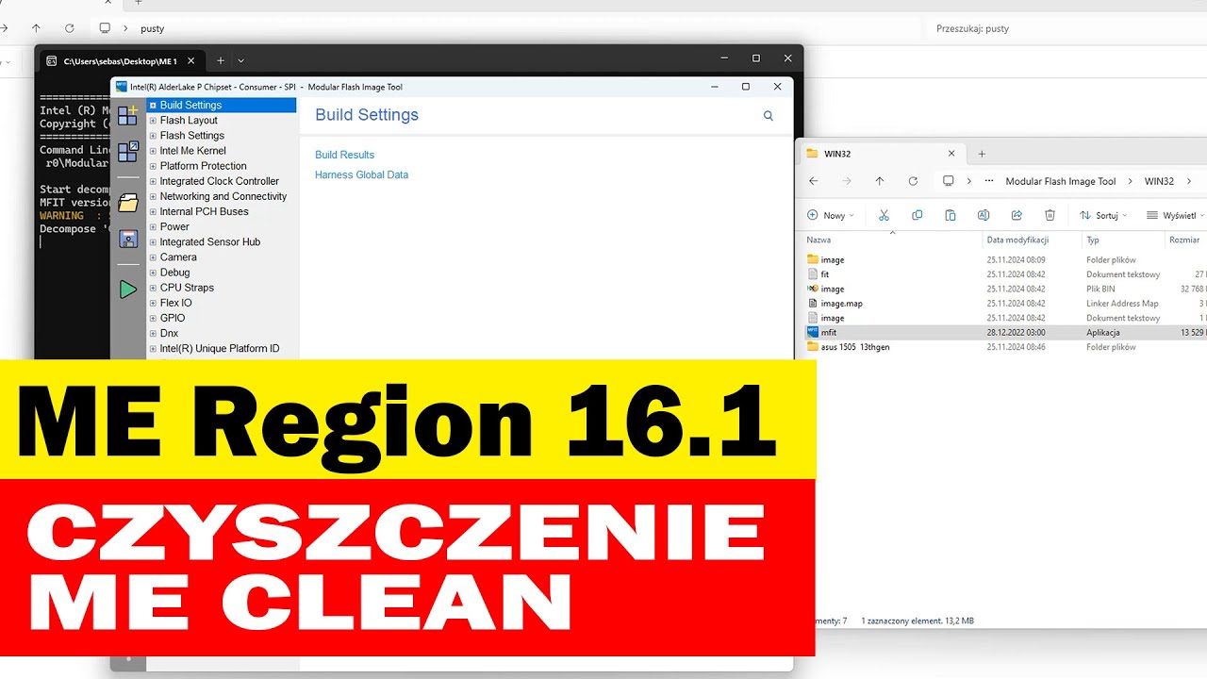Open the Build Results link
1207x679 pixels.
344,155
